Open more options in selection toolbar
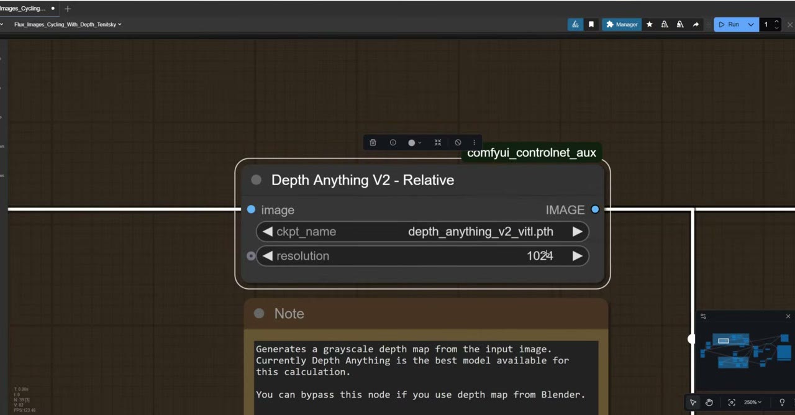 coord(474,142)
